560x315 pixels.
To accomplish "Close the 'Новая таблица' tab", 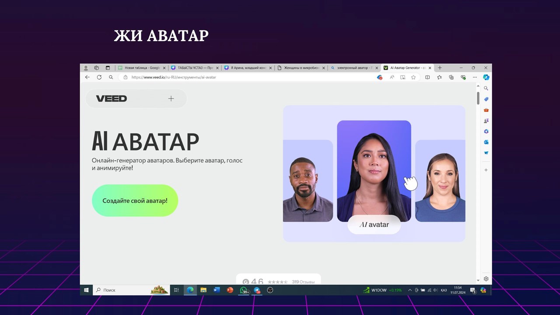I will pos(164,68).
